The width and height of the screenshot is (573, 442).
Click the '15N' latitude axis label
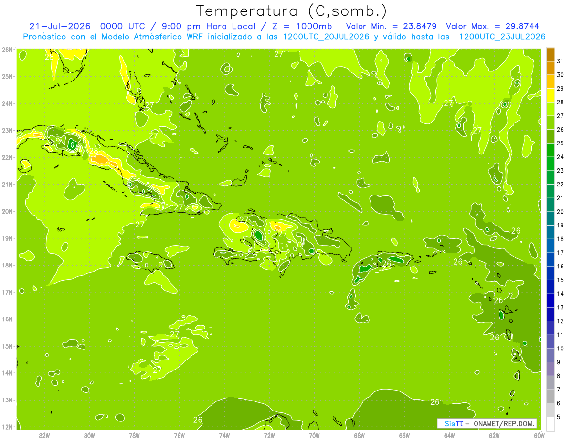pyautogui.click(x=7, y=346)
